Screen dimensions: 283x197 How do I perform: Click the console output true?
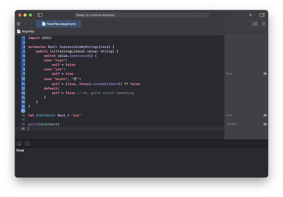(x=20, y=150)
